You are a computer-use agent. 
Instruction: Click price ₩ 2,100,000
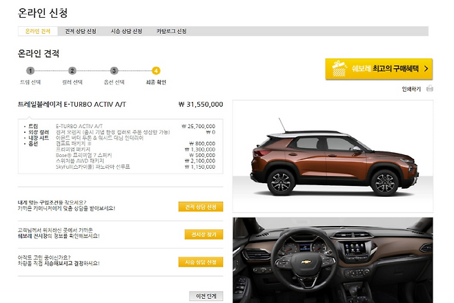click(x=200, y=161)
